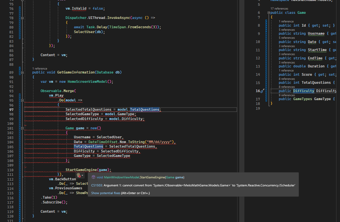Click the highlighted TotalQuestions on line 105

88,147
